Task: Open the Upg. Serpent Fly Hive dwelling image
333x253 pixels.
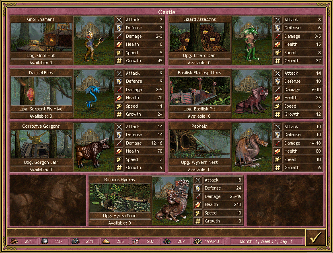Action: point(41,91)
